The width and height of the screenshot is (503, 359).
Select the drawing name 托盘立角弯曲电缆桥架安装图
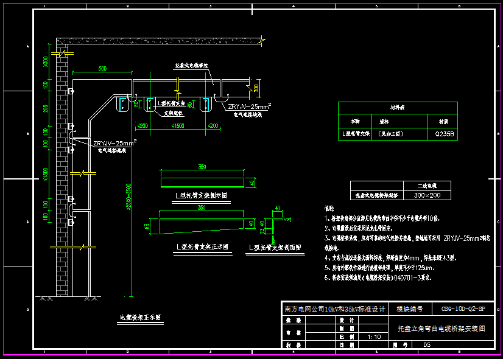[441, 329]
